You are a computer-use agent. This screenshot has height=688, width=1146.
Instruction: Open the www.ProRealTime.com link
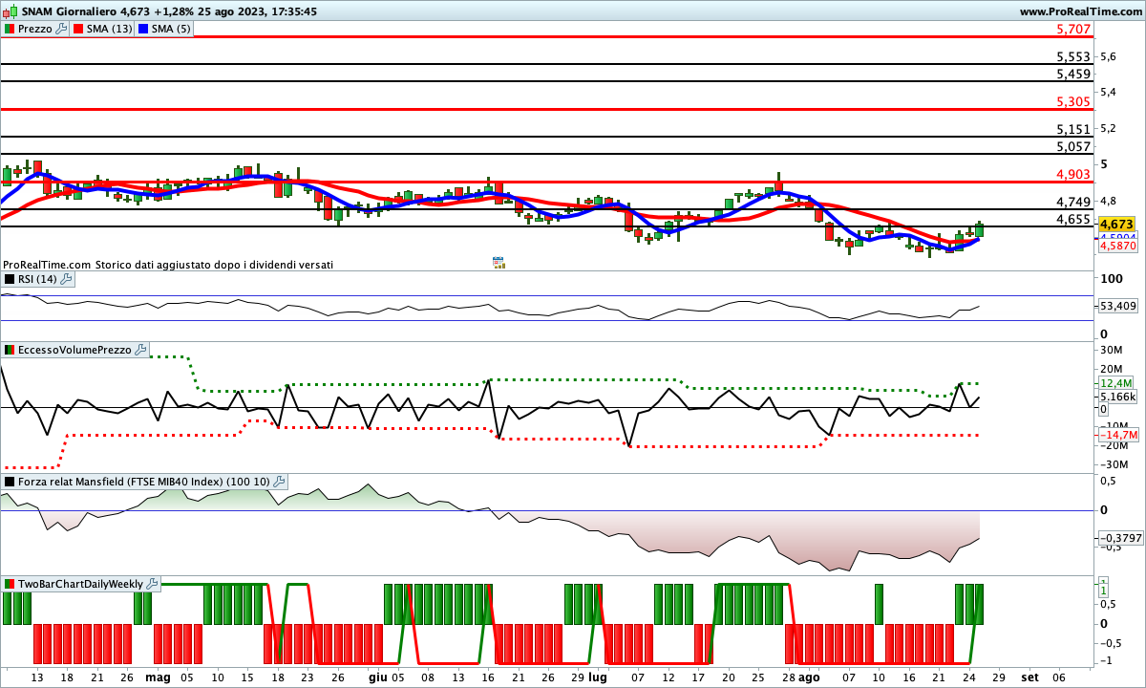pyautogui.click(x=1082, y=11)
